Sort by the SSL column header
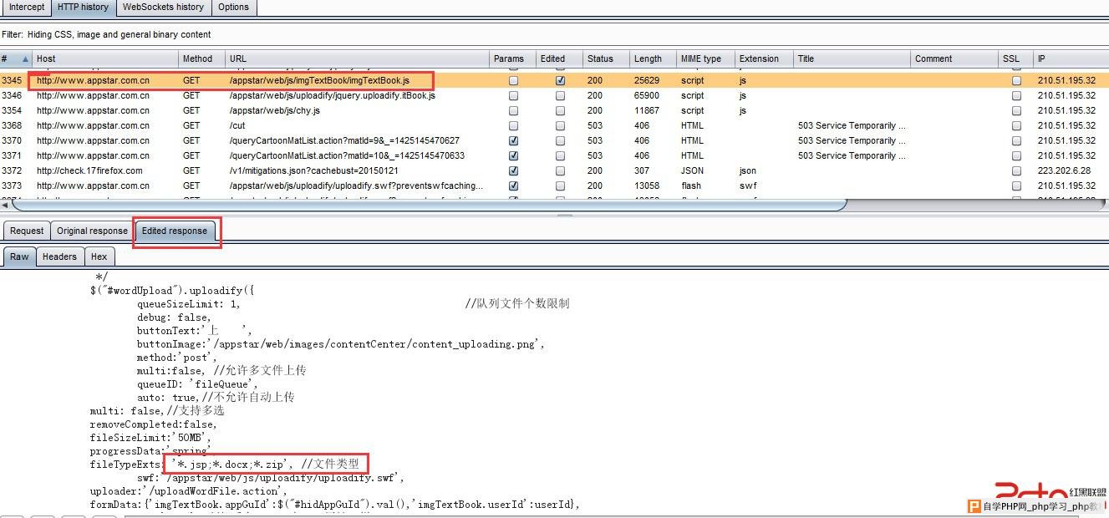The width and height of the screenshot is (1109, 518). [x=1016, y=58]
